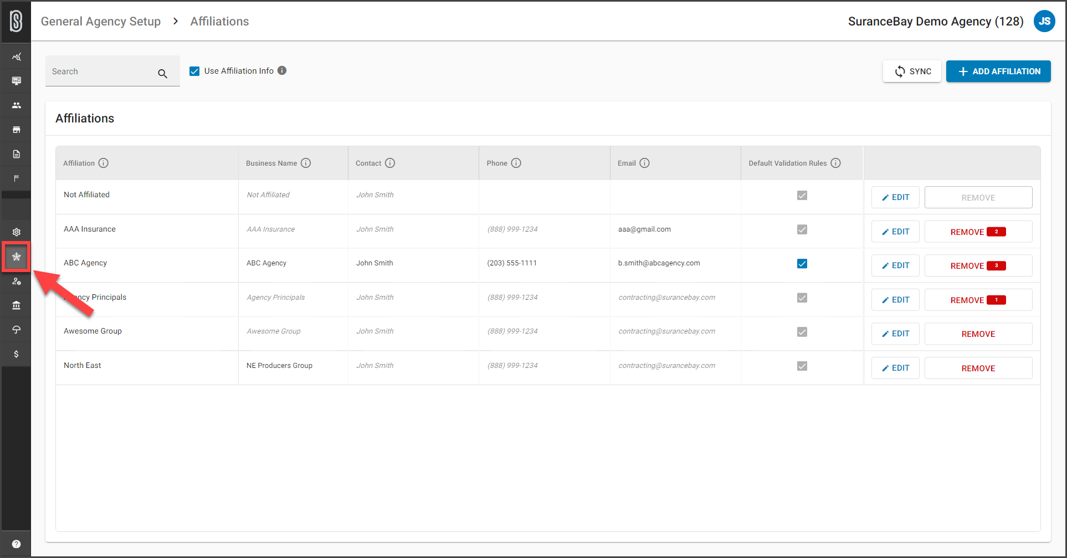Select the AAA Insurance affiliation name
The width and height of the screenshot is (1067, 558).
coord(90,229)
